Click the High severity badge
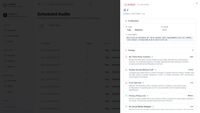 191,57
